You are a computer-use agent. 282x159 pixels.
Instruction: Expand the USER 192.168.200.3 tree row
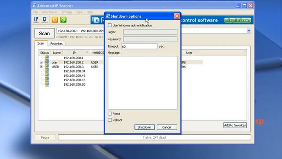[41, 67]
